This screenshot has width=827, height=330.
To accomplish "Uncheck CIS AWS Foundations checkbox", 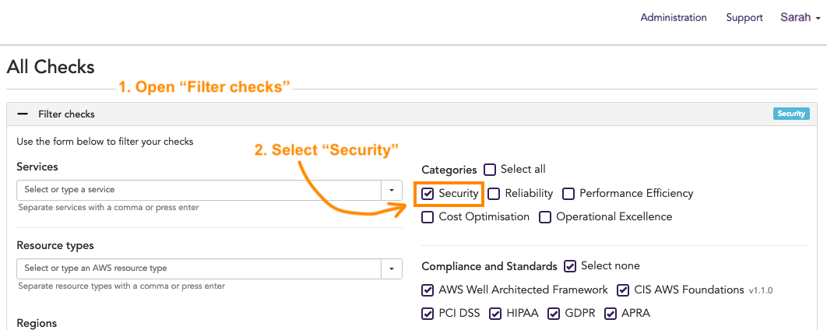I will pyautogui.click(x=623, y=290).
